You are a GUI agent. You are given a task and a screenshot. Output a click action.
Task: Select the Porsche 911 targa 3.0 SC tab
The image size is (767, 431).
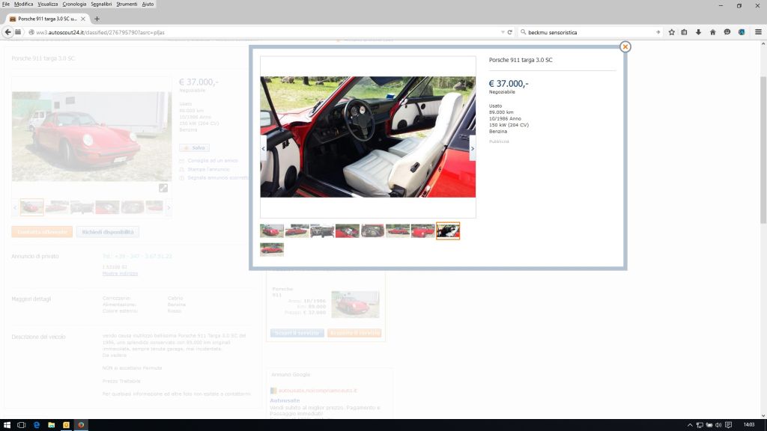pos(47,19)
